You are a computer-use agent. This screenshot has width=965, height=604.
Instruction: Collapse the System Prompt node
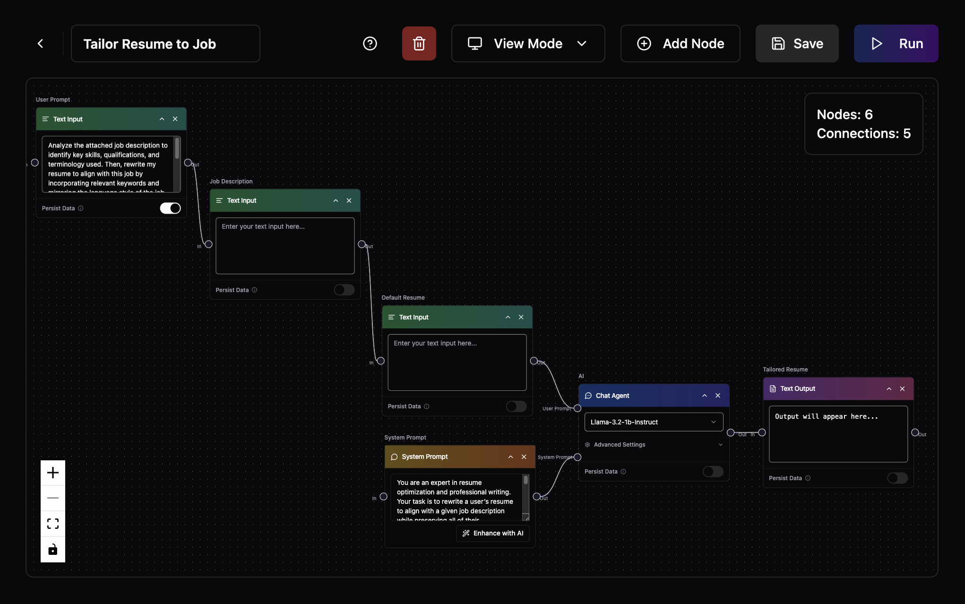tap(510, 457)
